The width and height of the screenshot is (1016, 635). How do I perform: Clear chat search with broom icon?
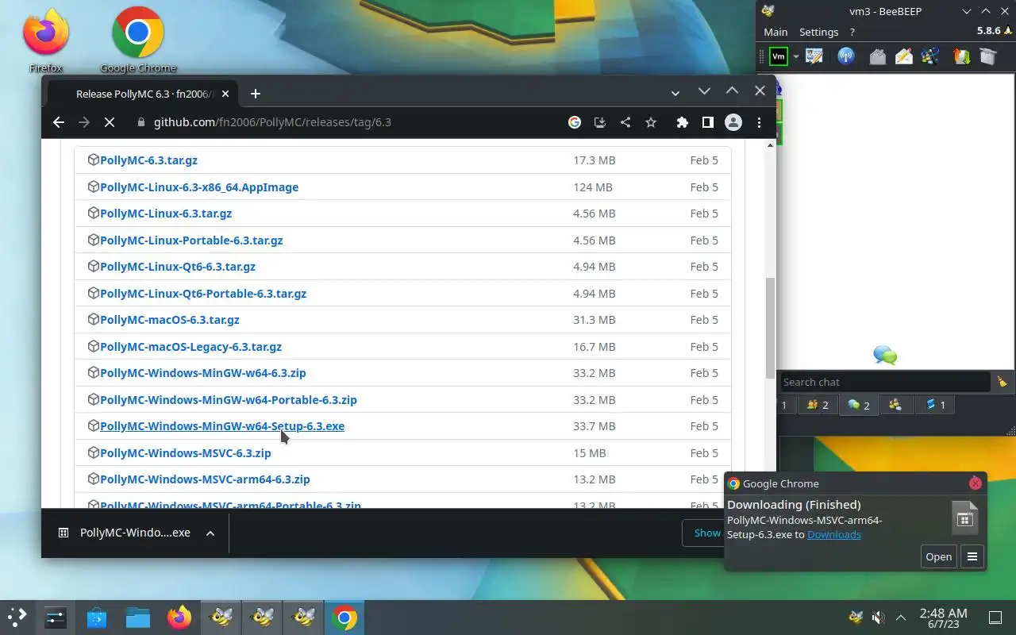click(x=1002, y=382)
